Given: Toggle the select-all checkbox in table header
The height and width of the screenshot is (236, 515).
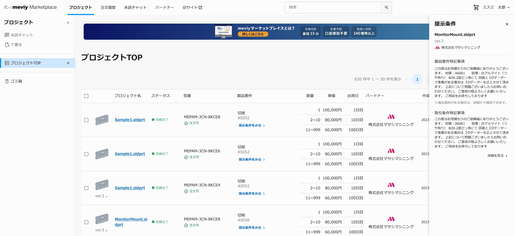Looking at the screenshot, I should [86, 96].
